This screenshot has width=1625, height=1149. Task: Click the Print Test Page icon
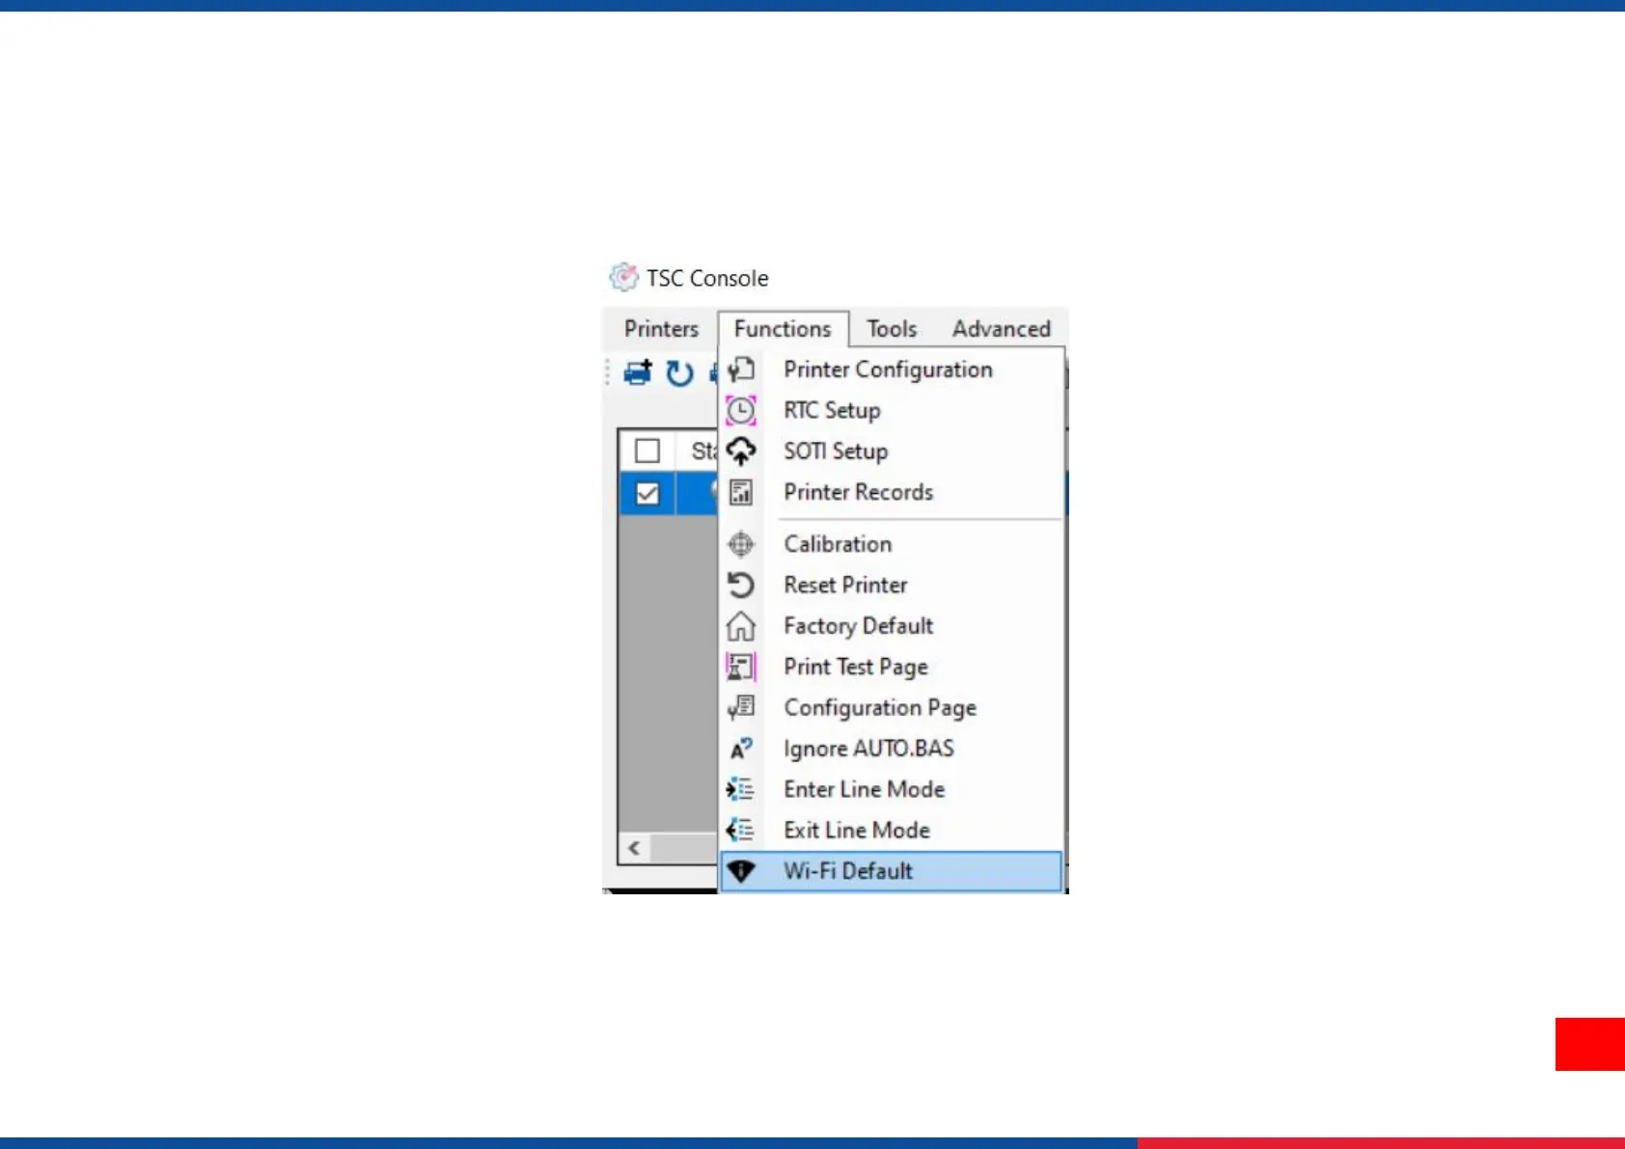point(741,667)
